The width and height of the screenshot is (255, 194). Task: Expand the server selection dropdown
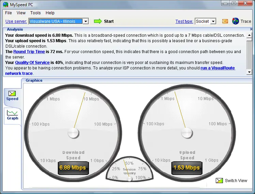coord(86,21)
